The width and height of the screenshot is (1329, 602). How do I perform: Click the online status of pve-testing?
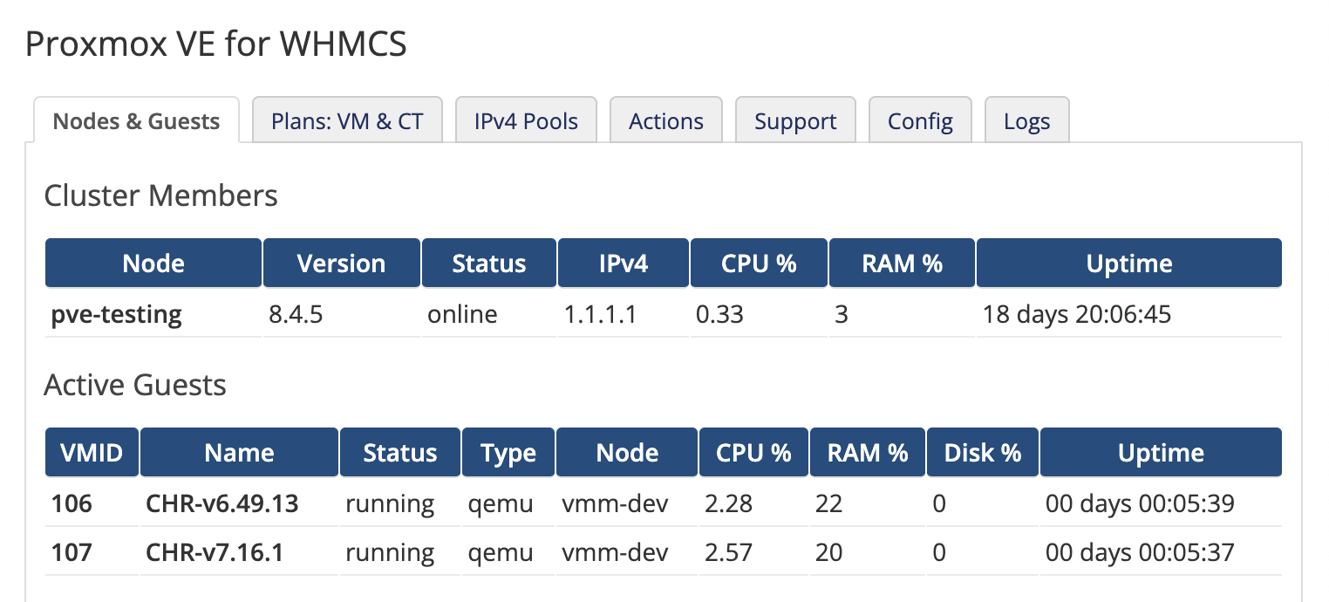(462, 314)
